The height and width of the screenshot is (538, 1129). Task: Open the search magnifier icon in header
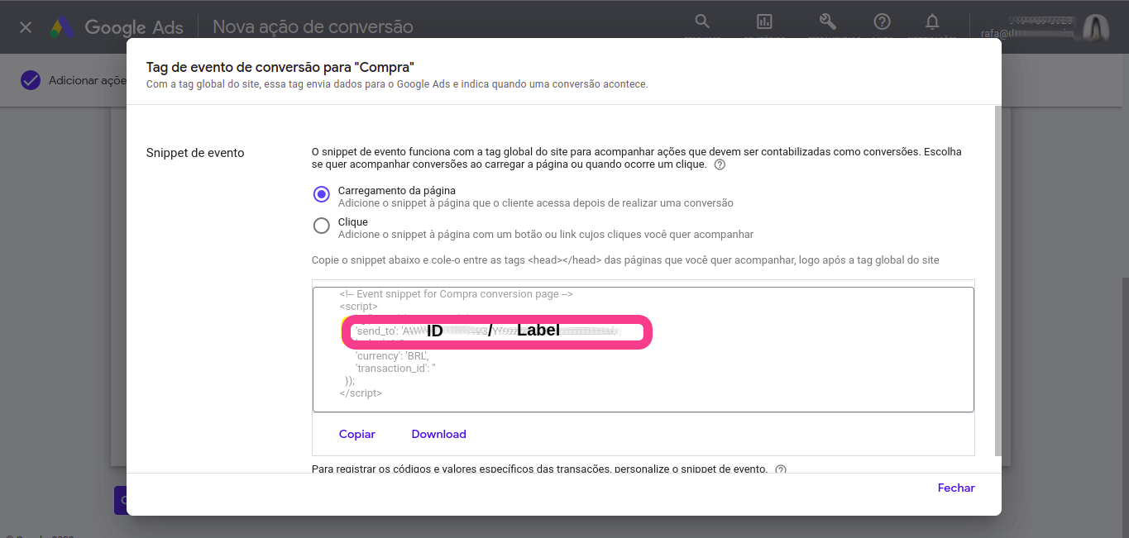click(x=702, y=21)
